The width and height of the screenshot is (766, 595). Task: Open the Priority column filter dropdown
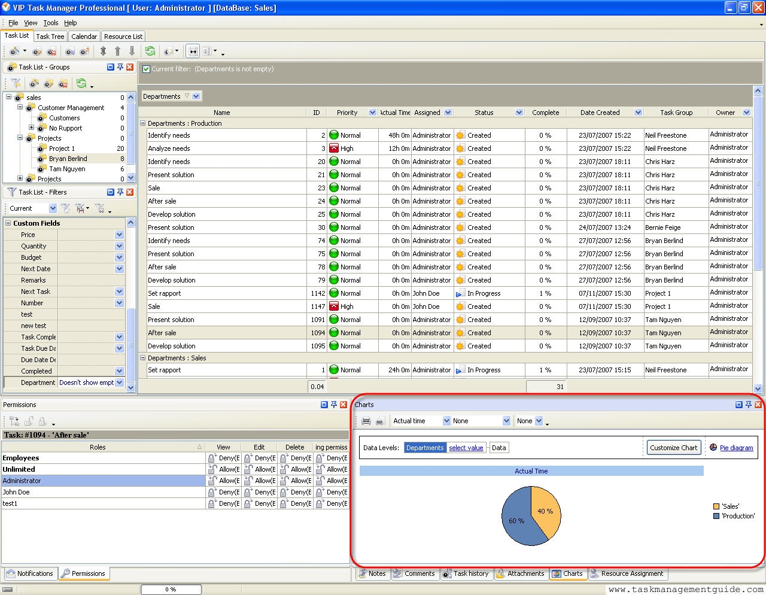coord(372,112)
